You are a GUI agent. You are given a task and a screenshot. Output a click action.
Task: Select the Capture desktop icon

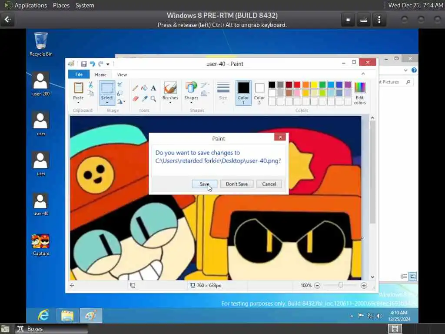(41, 244)
